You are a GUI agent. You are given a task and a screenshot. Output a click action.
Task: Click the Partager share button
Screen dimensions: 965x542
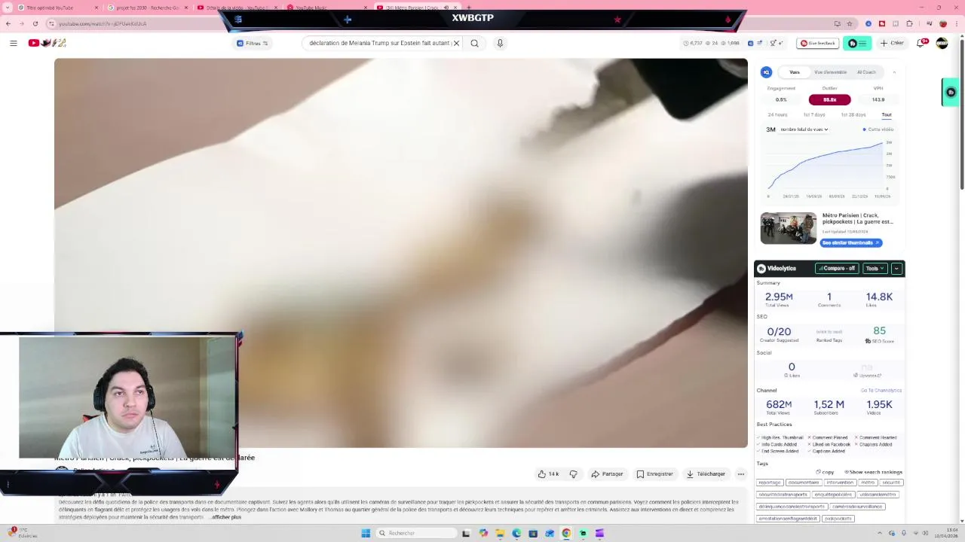click(x=607, y=474)
